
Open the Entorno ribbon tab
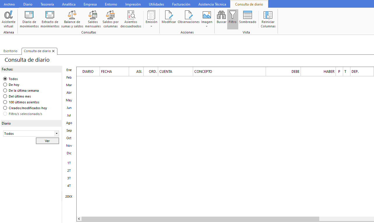pyautogui.click(x=111, y=4)
